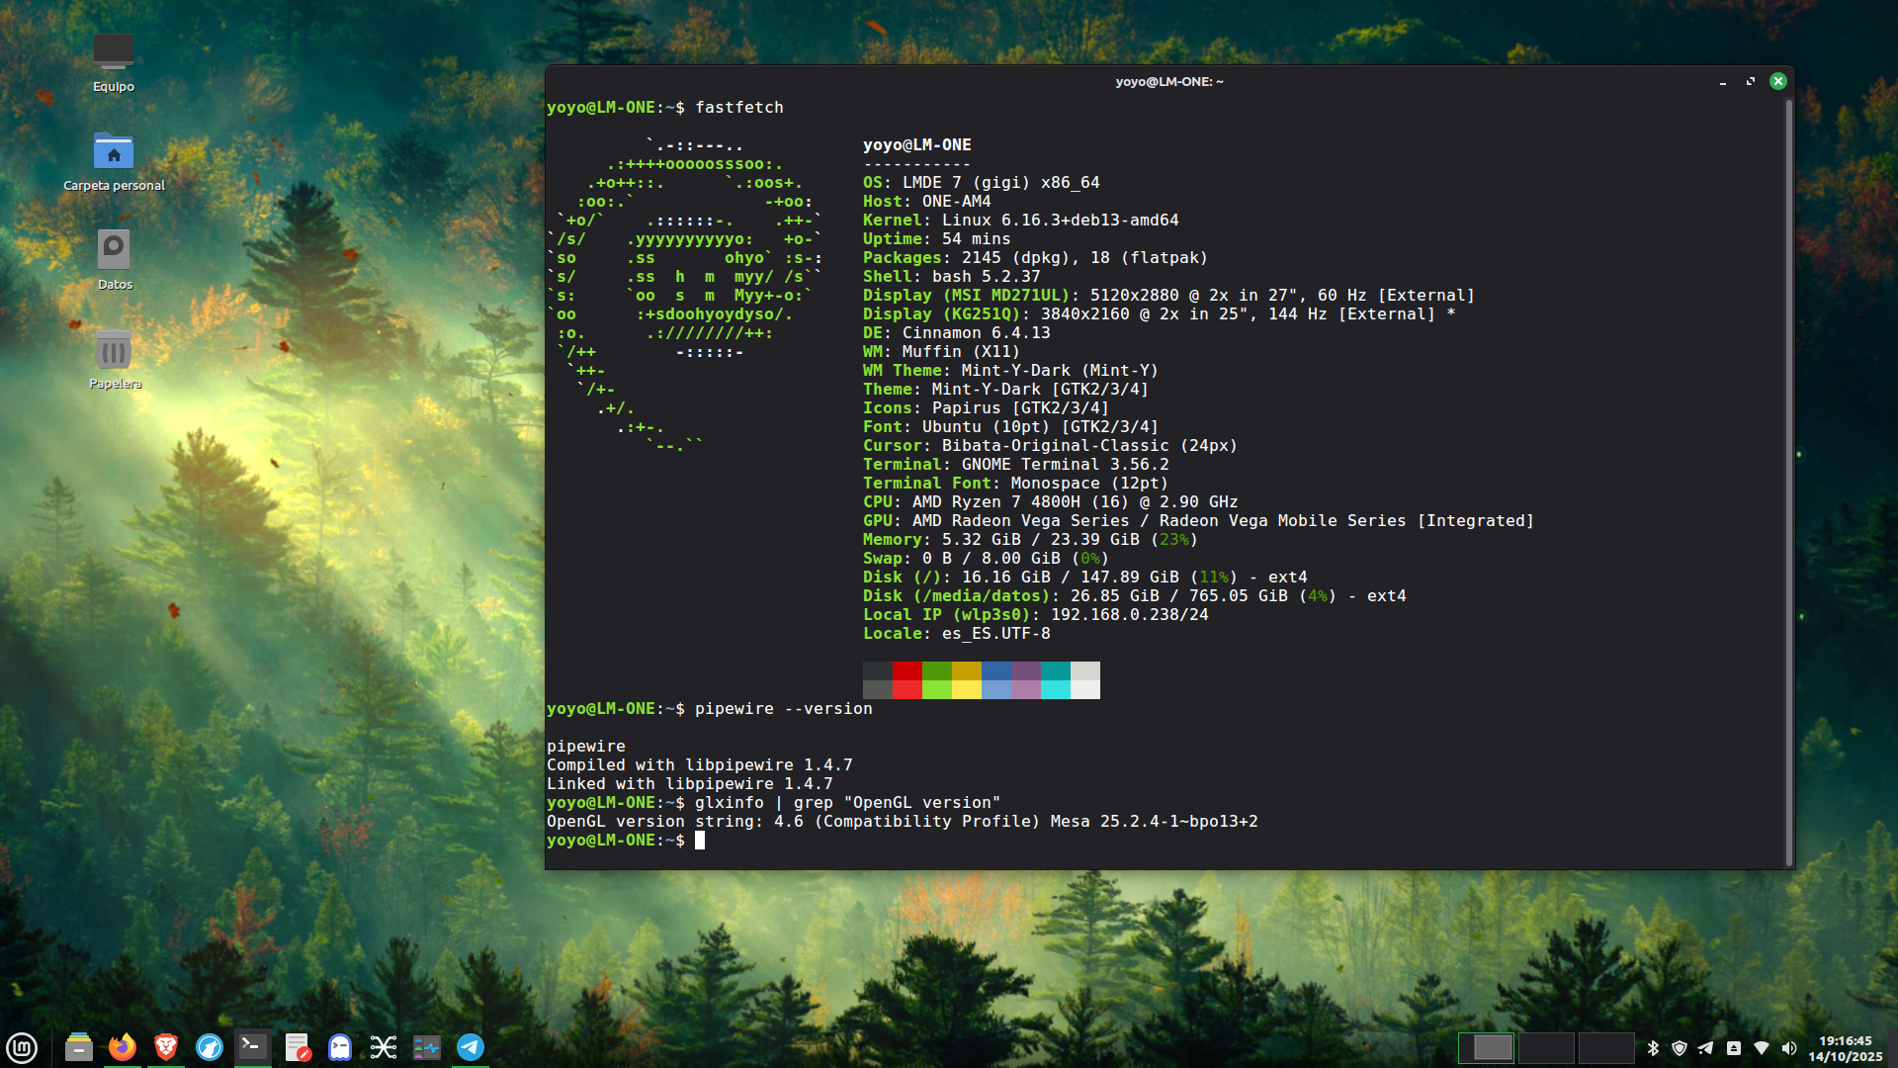
Task: Open Firefox from the taskbar
Action: coord(123,1047)
